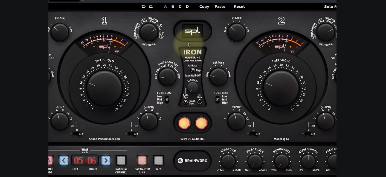Click the right glowing orange lamp button
The image size is (386, 177).
(201, 123)
